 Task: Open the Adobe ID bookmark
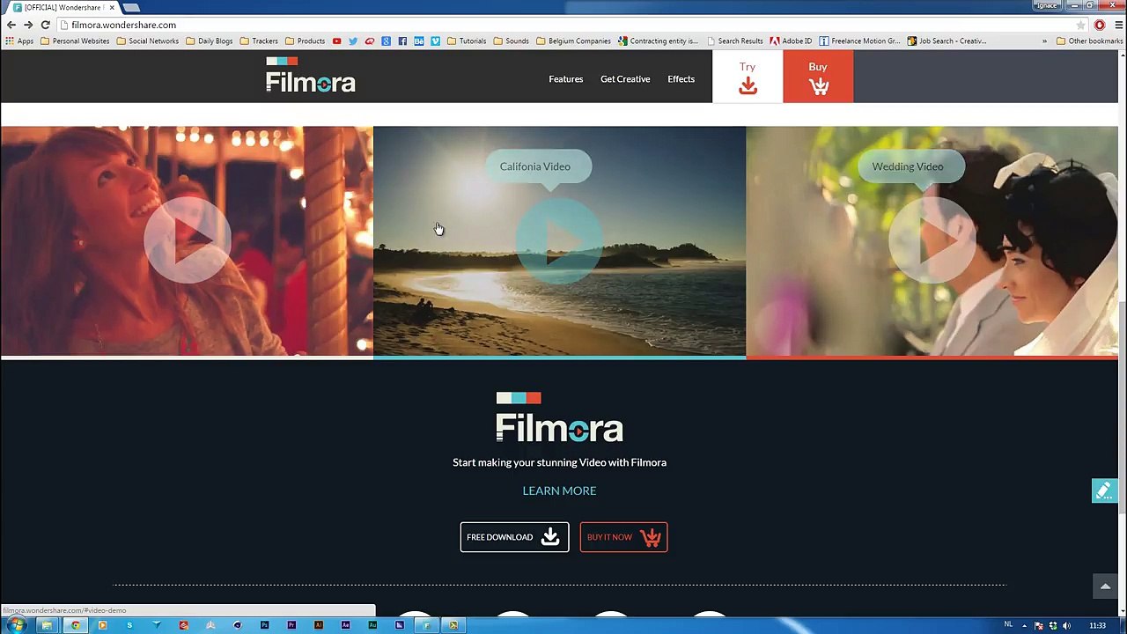coord(791,41)
